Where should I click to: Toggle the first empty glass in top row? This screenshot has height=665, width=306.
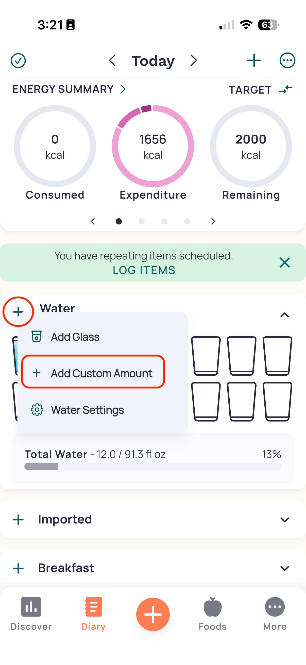[x=206, y=356]
